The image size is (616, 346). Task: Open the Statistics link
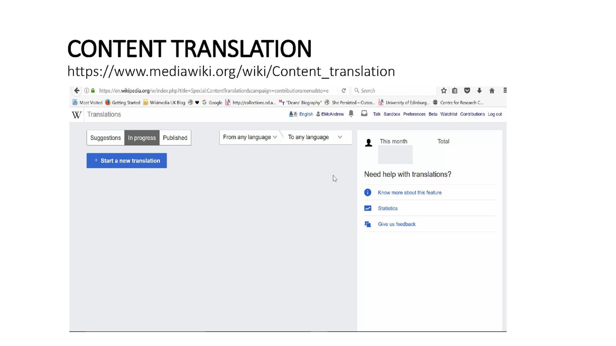(x=388, y=208)
